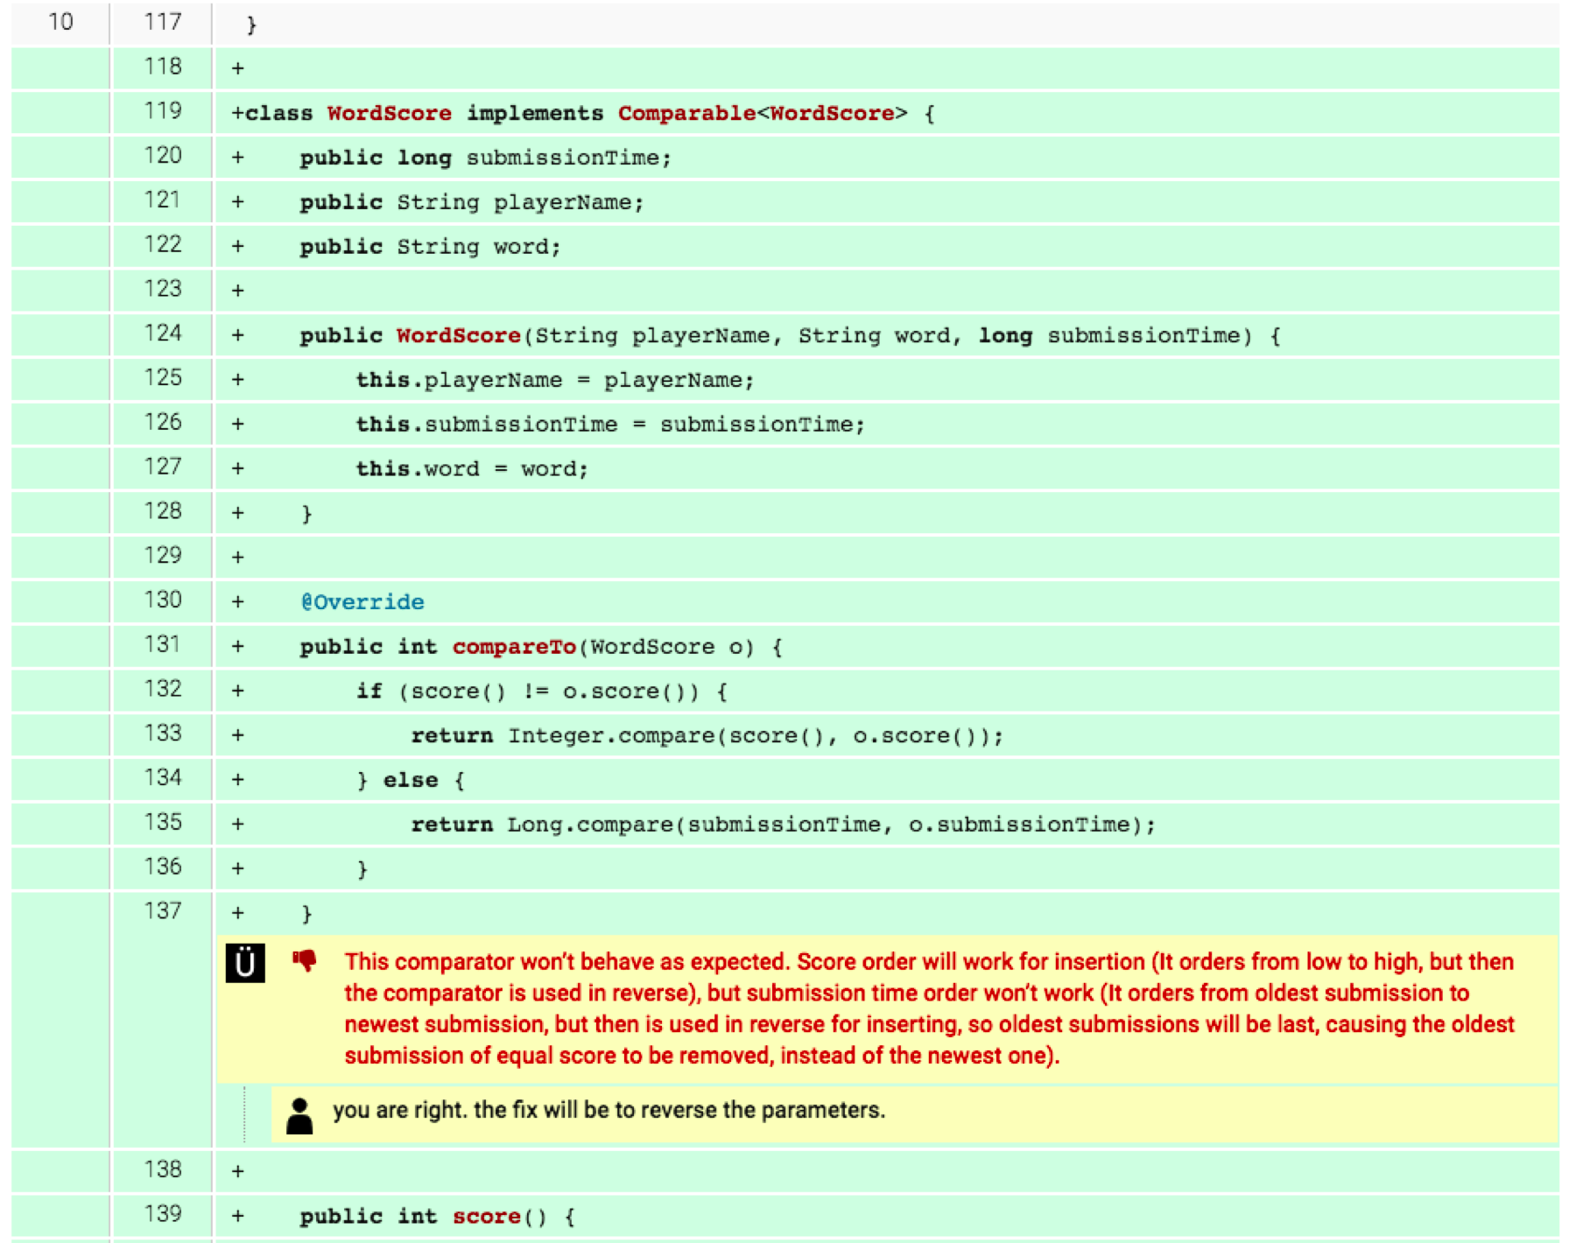
Task: Click the '@Override' annotation
Action: tap(362, 602)
